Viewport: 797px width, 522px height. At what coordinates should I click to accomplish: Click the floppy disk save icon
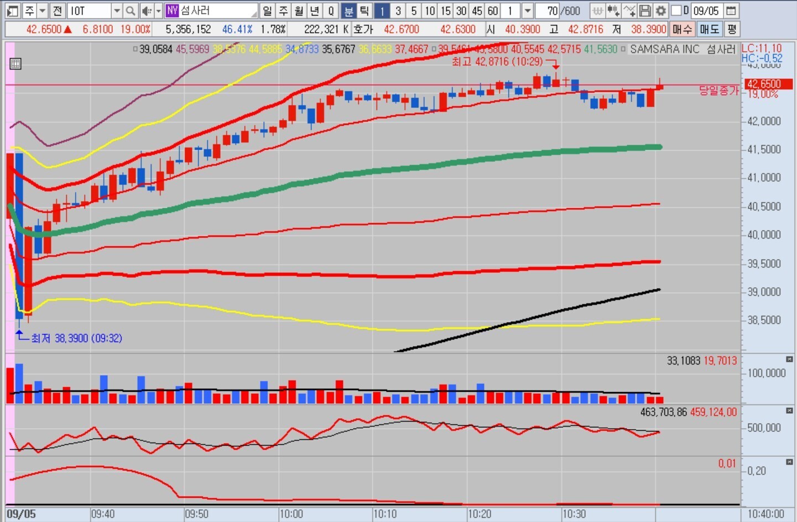point(645,10)
